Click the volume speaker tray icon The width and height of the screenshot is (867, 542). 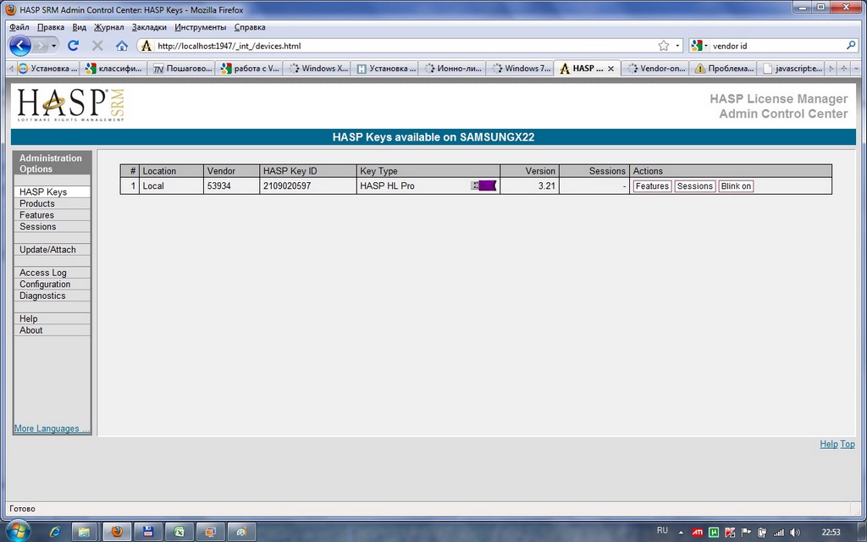point(796,533)
